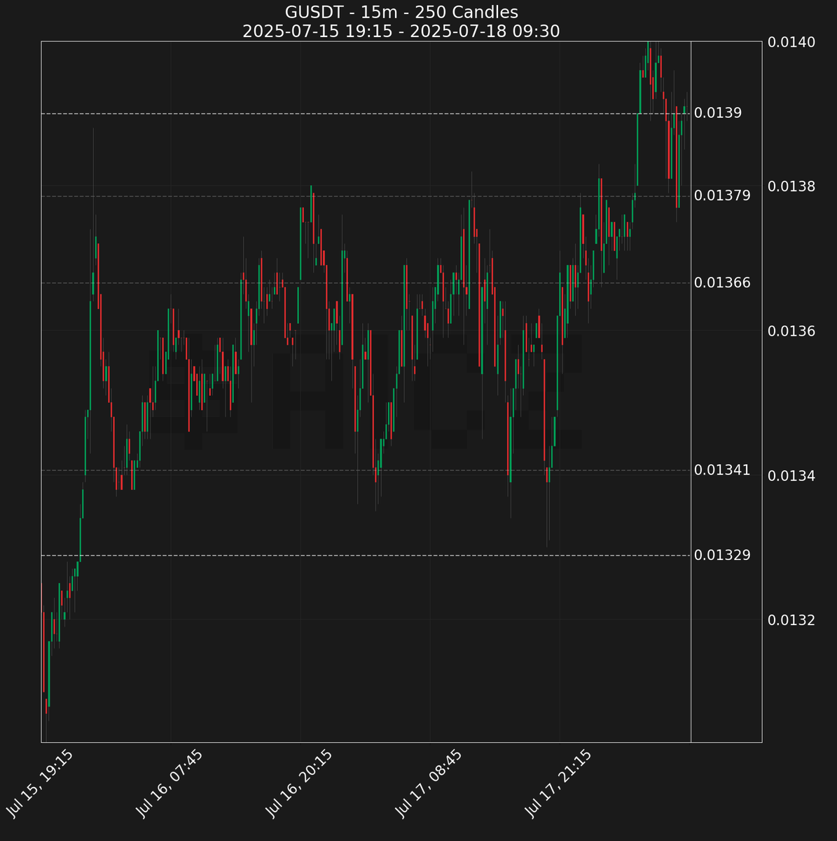Viewport: 837px width, 841px height.
Task: Click the 0.0140 y-axis tick label
Action: pyautogui.click(x=791, y=42)
